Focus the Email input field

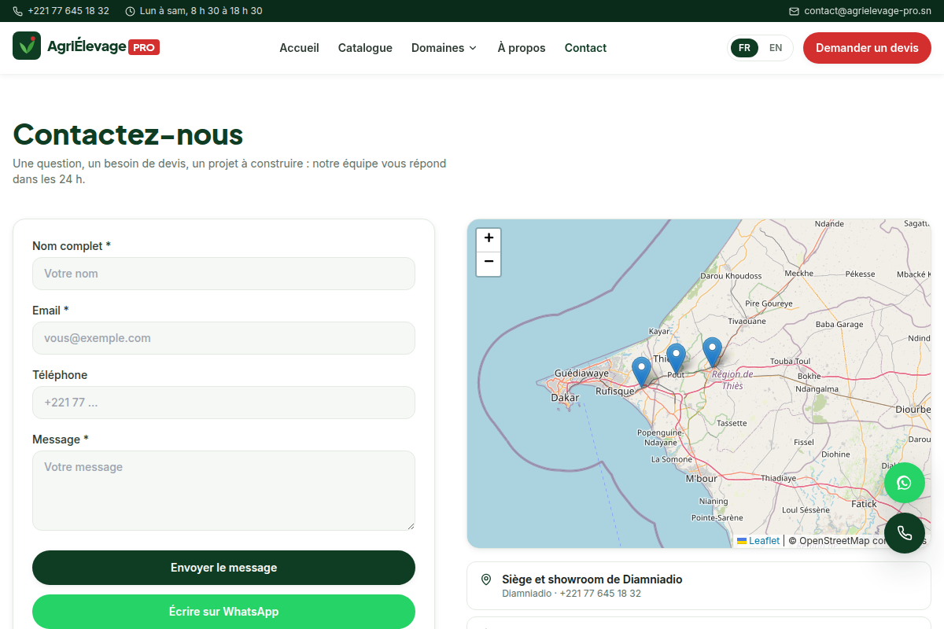coord(223,338)
